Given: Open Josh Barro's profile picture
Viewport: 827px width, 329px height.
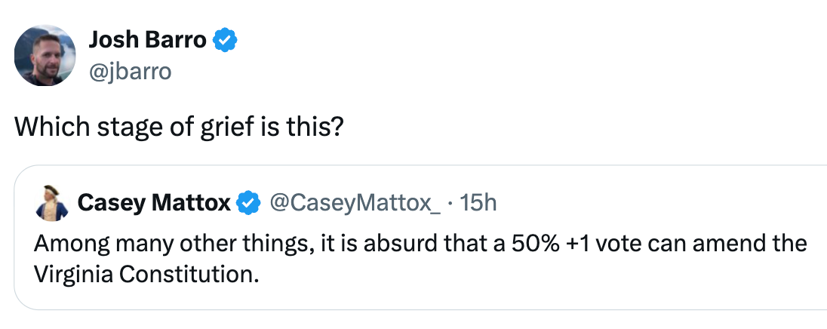Looking at the screenshot, I should coord(45,55).
